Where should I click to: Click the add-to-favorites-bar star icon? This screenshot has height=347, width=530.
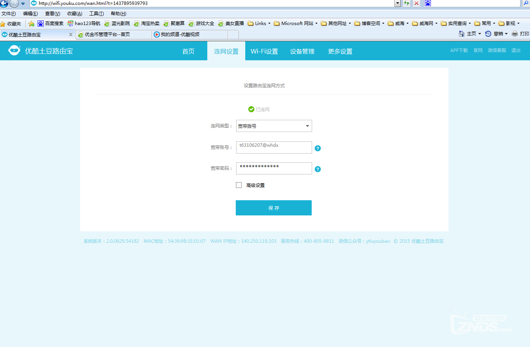[x=32, y=24]
